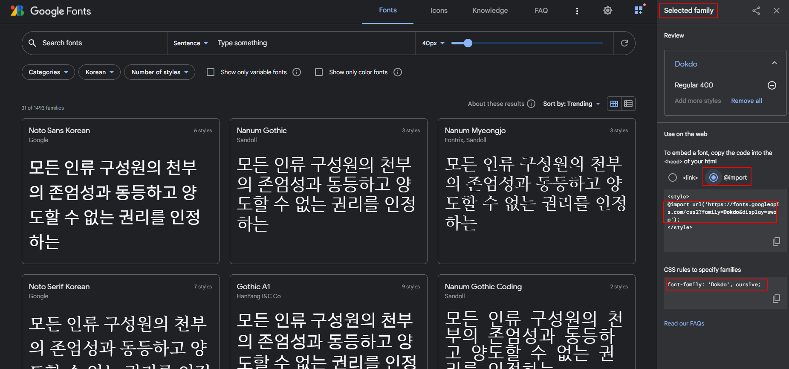
Task: Open Sort by Trending dropdown
Action: pos(572,104)
